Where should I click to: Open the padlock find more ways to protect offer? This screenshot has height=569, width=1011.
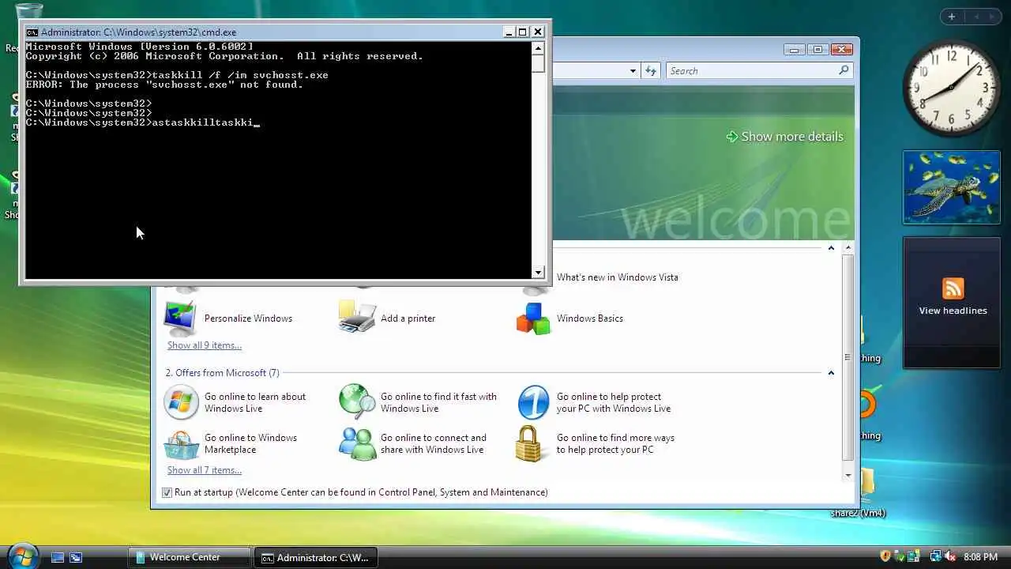pos(596,444)
